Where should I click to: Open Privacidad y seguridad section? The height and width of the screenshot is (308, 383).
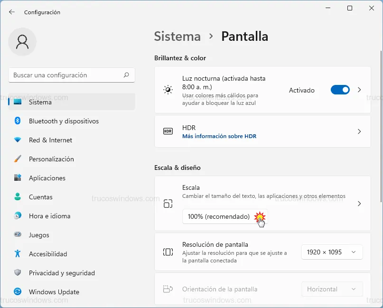(62, 273)
